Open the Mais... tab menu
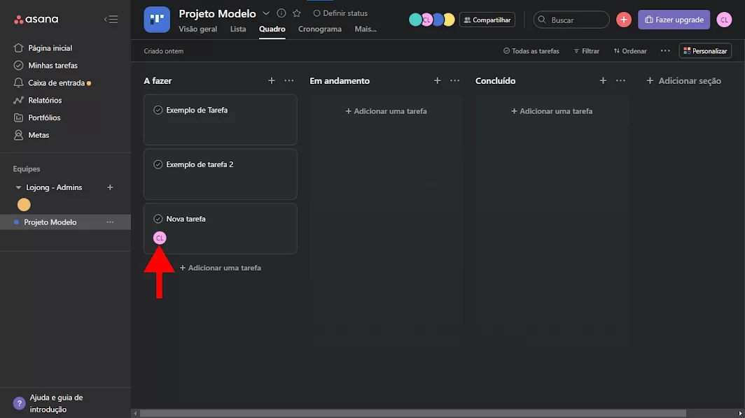Image resolution: width=745 pixels, height=418 pixels. pyautogui.click(x=365, y=29)
